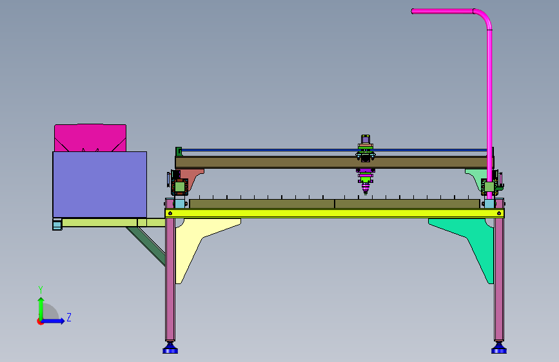Select the yellow horizontal frame beam
The image size is (559, 362).
[x=335, y=213]
